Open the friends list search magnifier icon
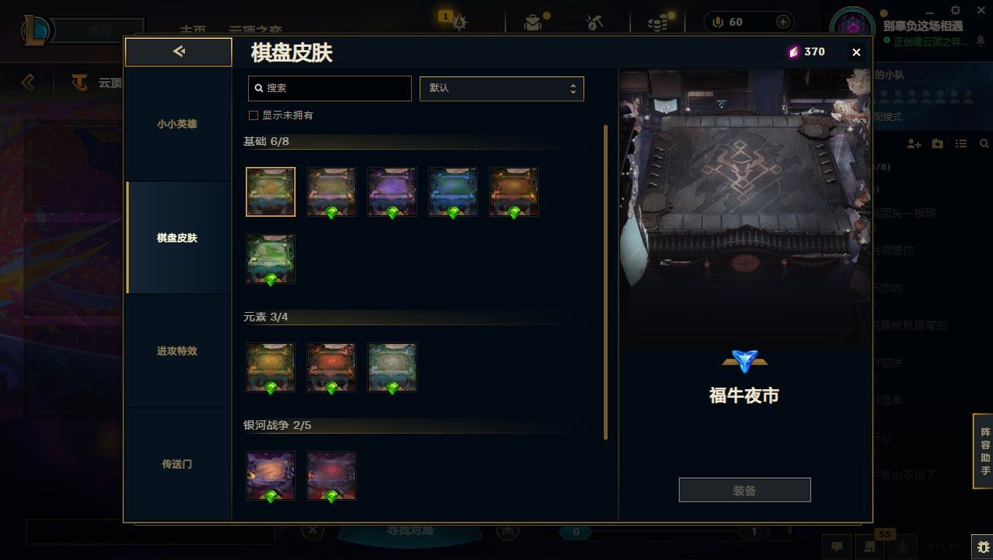The height and width of the screenshot is (560, 993). click(984, 144)
